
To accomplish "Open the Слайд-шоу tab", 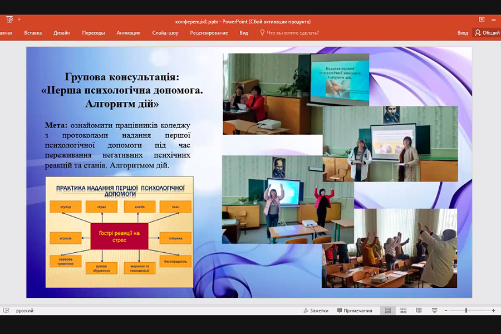I will pos(165,33).
